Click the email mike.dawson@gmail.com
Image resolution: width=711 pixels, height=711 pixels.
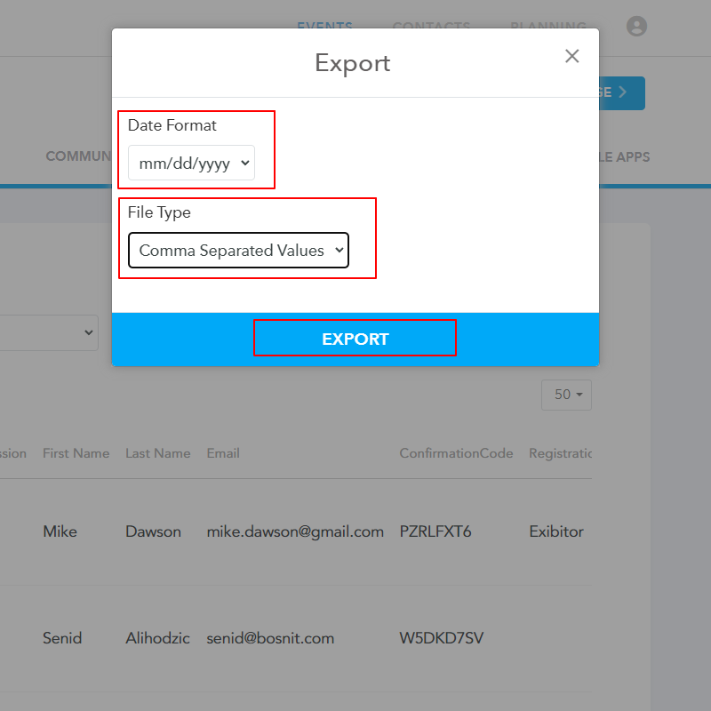point(294,531)
